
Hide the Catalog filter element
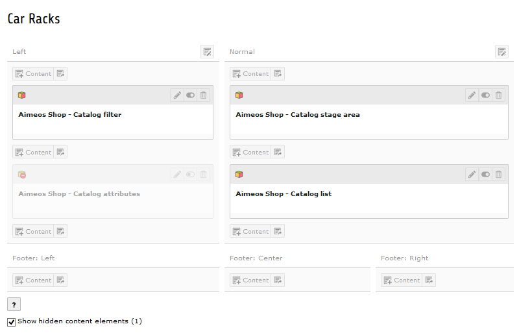coord(190,95)
